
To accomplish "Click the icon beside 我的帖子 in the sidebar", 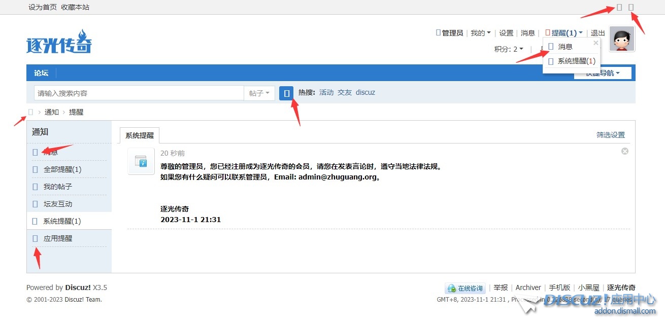I will click(x=35, y=187).
